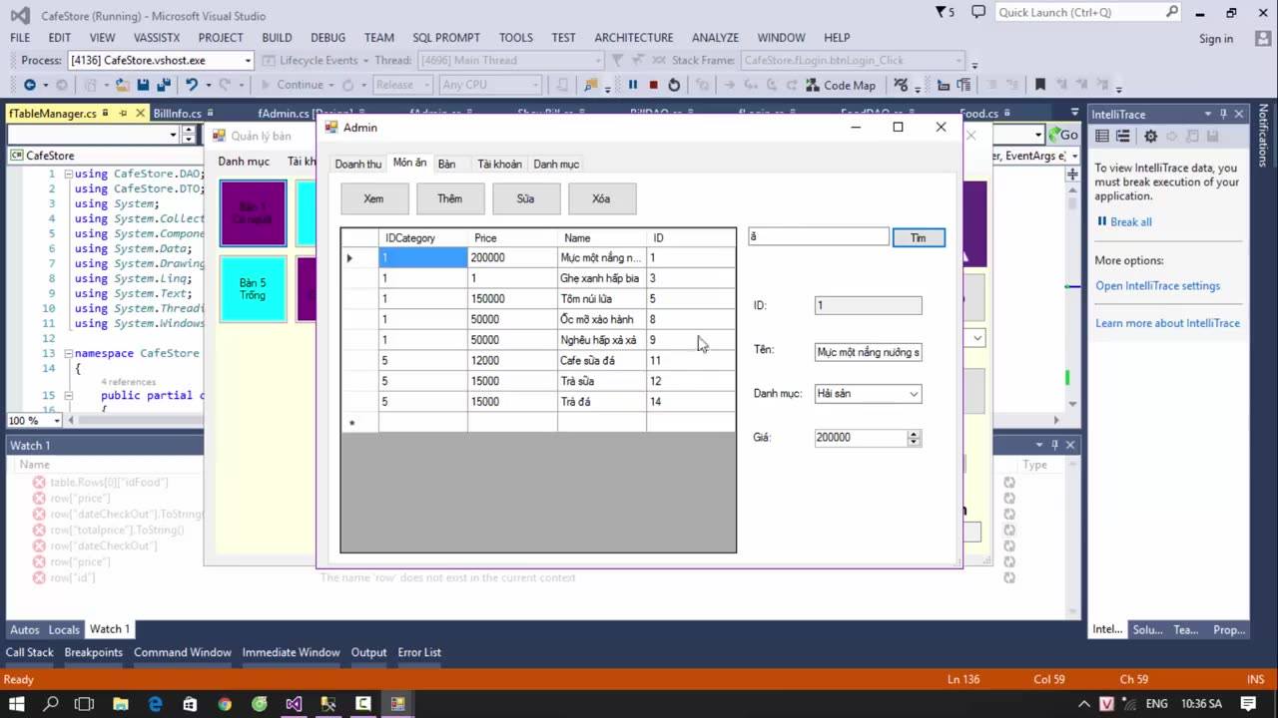Click the red Stop Debugging icon
The height and width of the screenshot is (718, 1278).
tap(653, 86)
